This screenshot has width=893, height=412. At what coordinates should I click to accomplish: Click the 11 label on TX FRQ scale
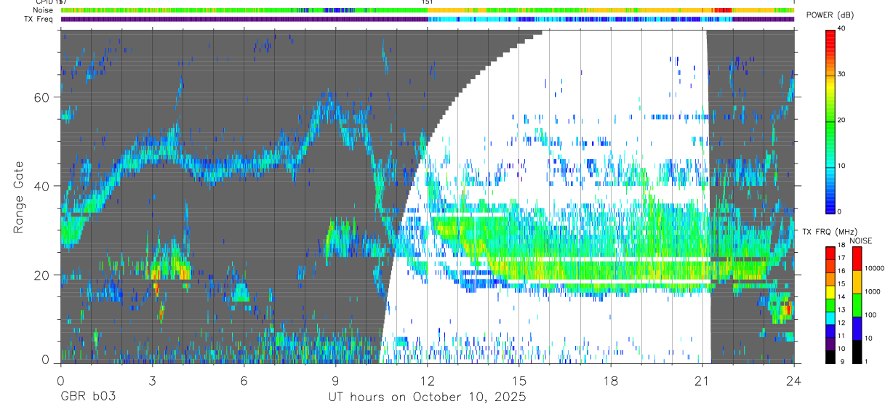point(841,336)
